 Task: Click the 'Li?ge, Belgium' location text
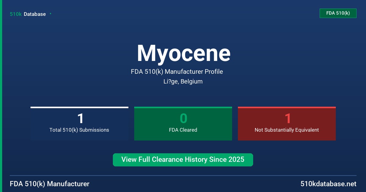183,81
